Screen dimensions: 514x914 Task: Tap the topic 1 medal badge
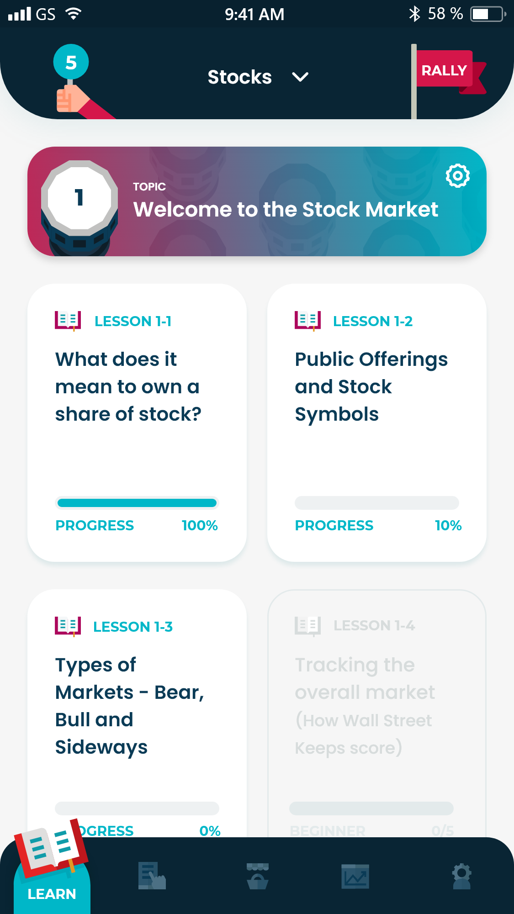tap(79, 199)
